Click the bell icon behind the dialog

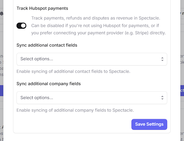(x=2, y=13)
